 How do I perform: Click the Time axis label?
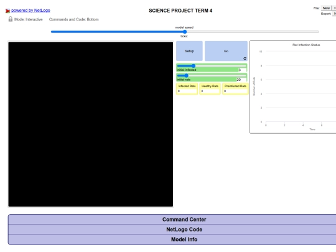[x=312, y=129]
